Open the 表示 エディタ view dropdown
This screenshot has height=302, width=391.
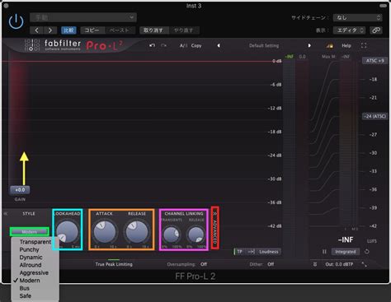(349, 30)
